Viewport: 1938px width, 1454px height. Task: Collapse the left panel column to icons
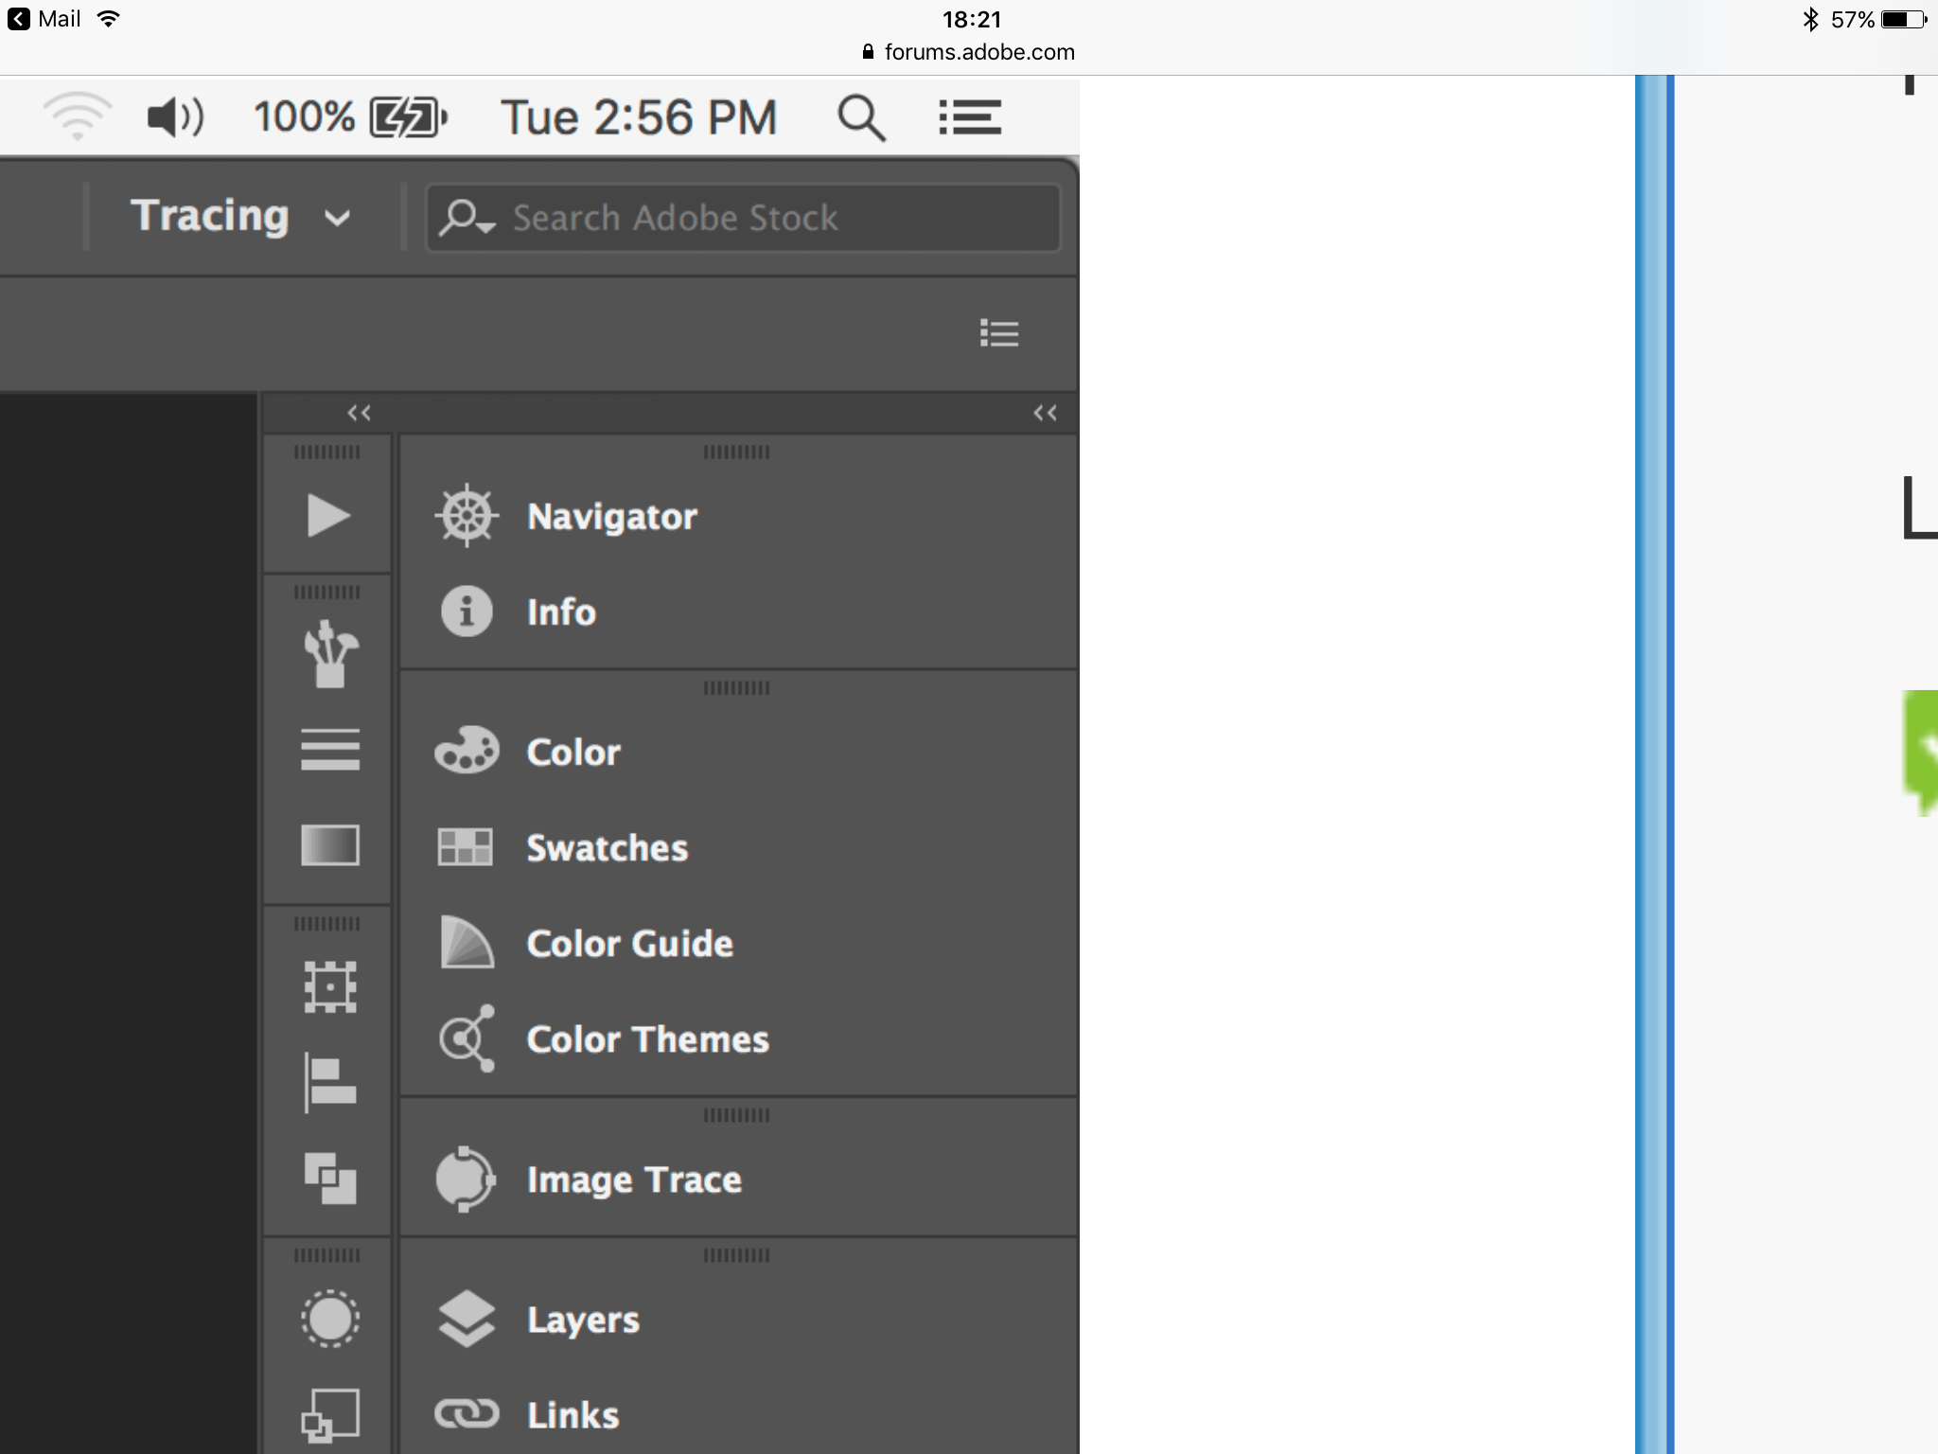358,412
